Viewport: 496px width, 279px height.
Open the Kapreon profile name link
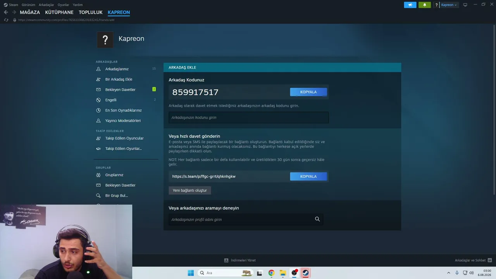coord(131,39)
